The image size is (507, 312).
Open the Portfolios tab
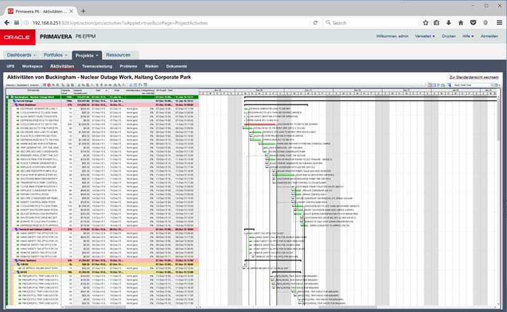click(56, 55)
